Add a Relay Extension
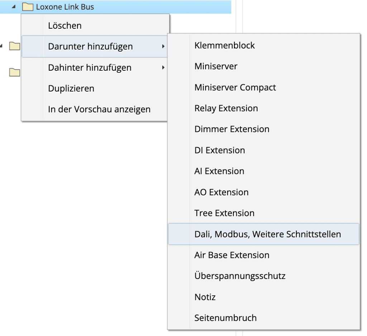367x336 pixels. (263, 108)
